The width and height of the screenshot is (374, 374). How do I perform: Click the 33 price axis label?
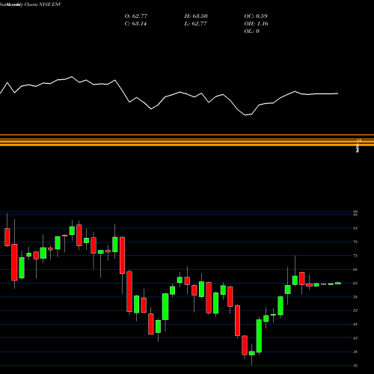355,366
